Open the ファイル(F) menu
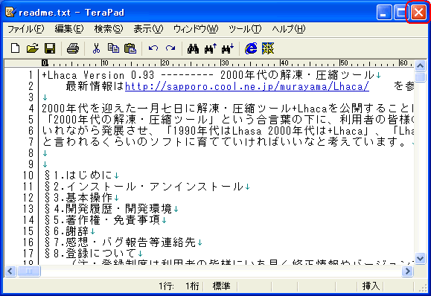This screenshot has width=431, height=296. [x=25, y=29]
